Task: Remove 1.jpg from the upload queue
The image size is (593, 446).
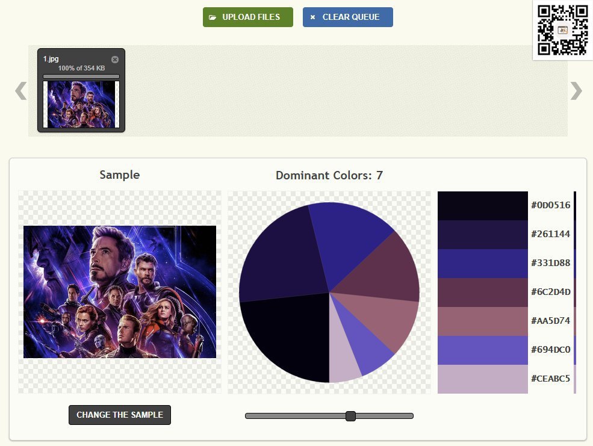Action: (x=115, y=60)
